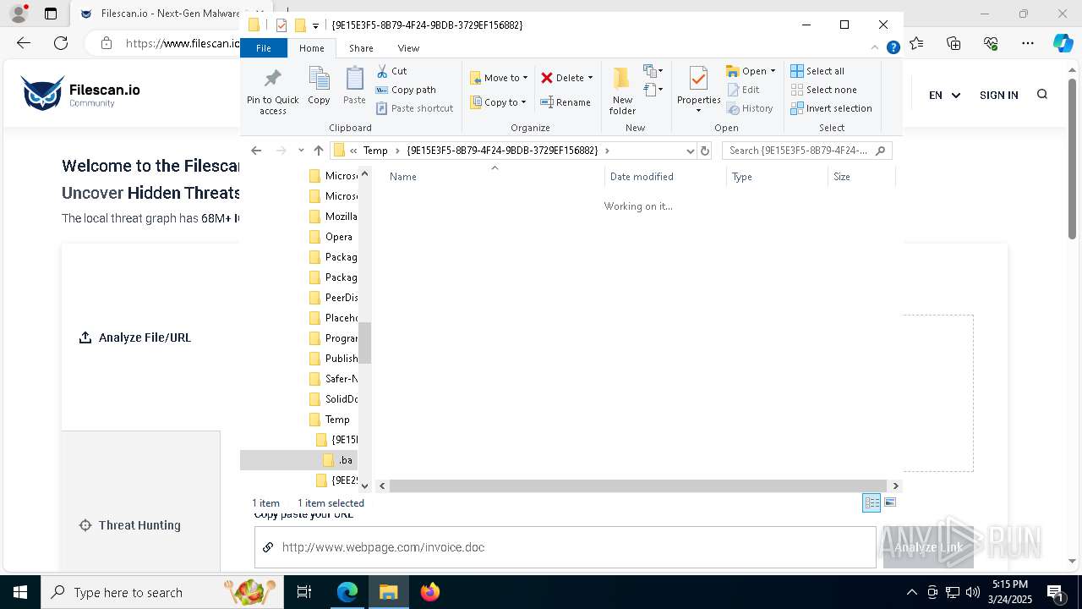Switch to Large icons view button
Screen dimensions: 1082x609
pos(889,502)
